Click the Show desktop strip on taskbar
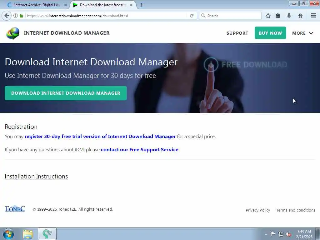Viewport: 320px width, 240px height. (x=318, y=234)
